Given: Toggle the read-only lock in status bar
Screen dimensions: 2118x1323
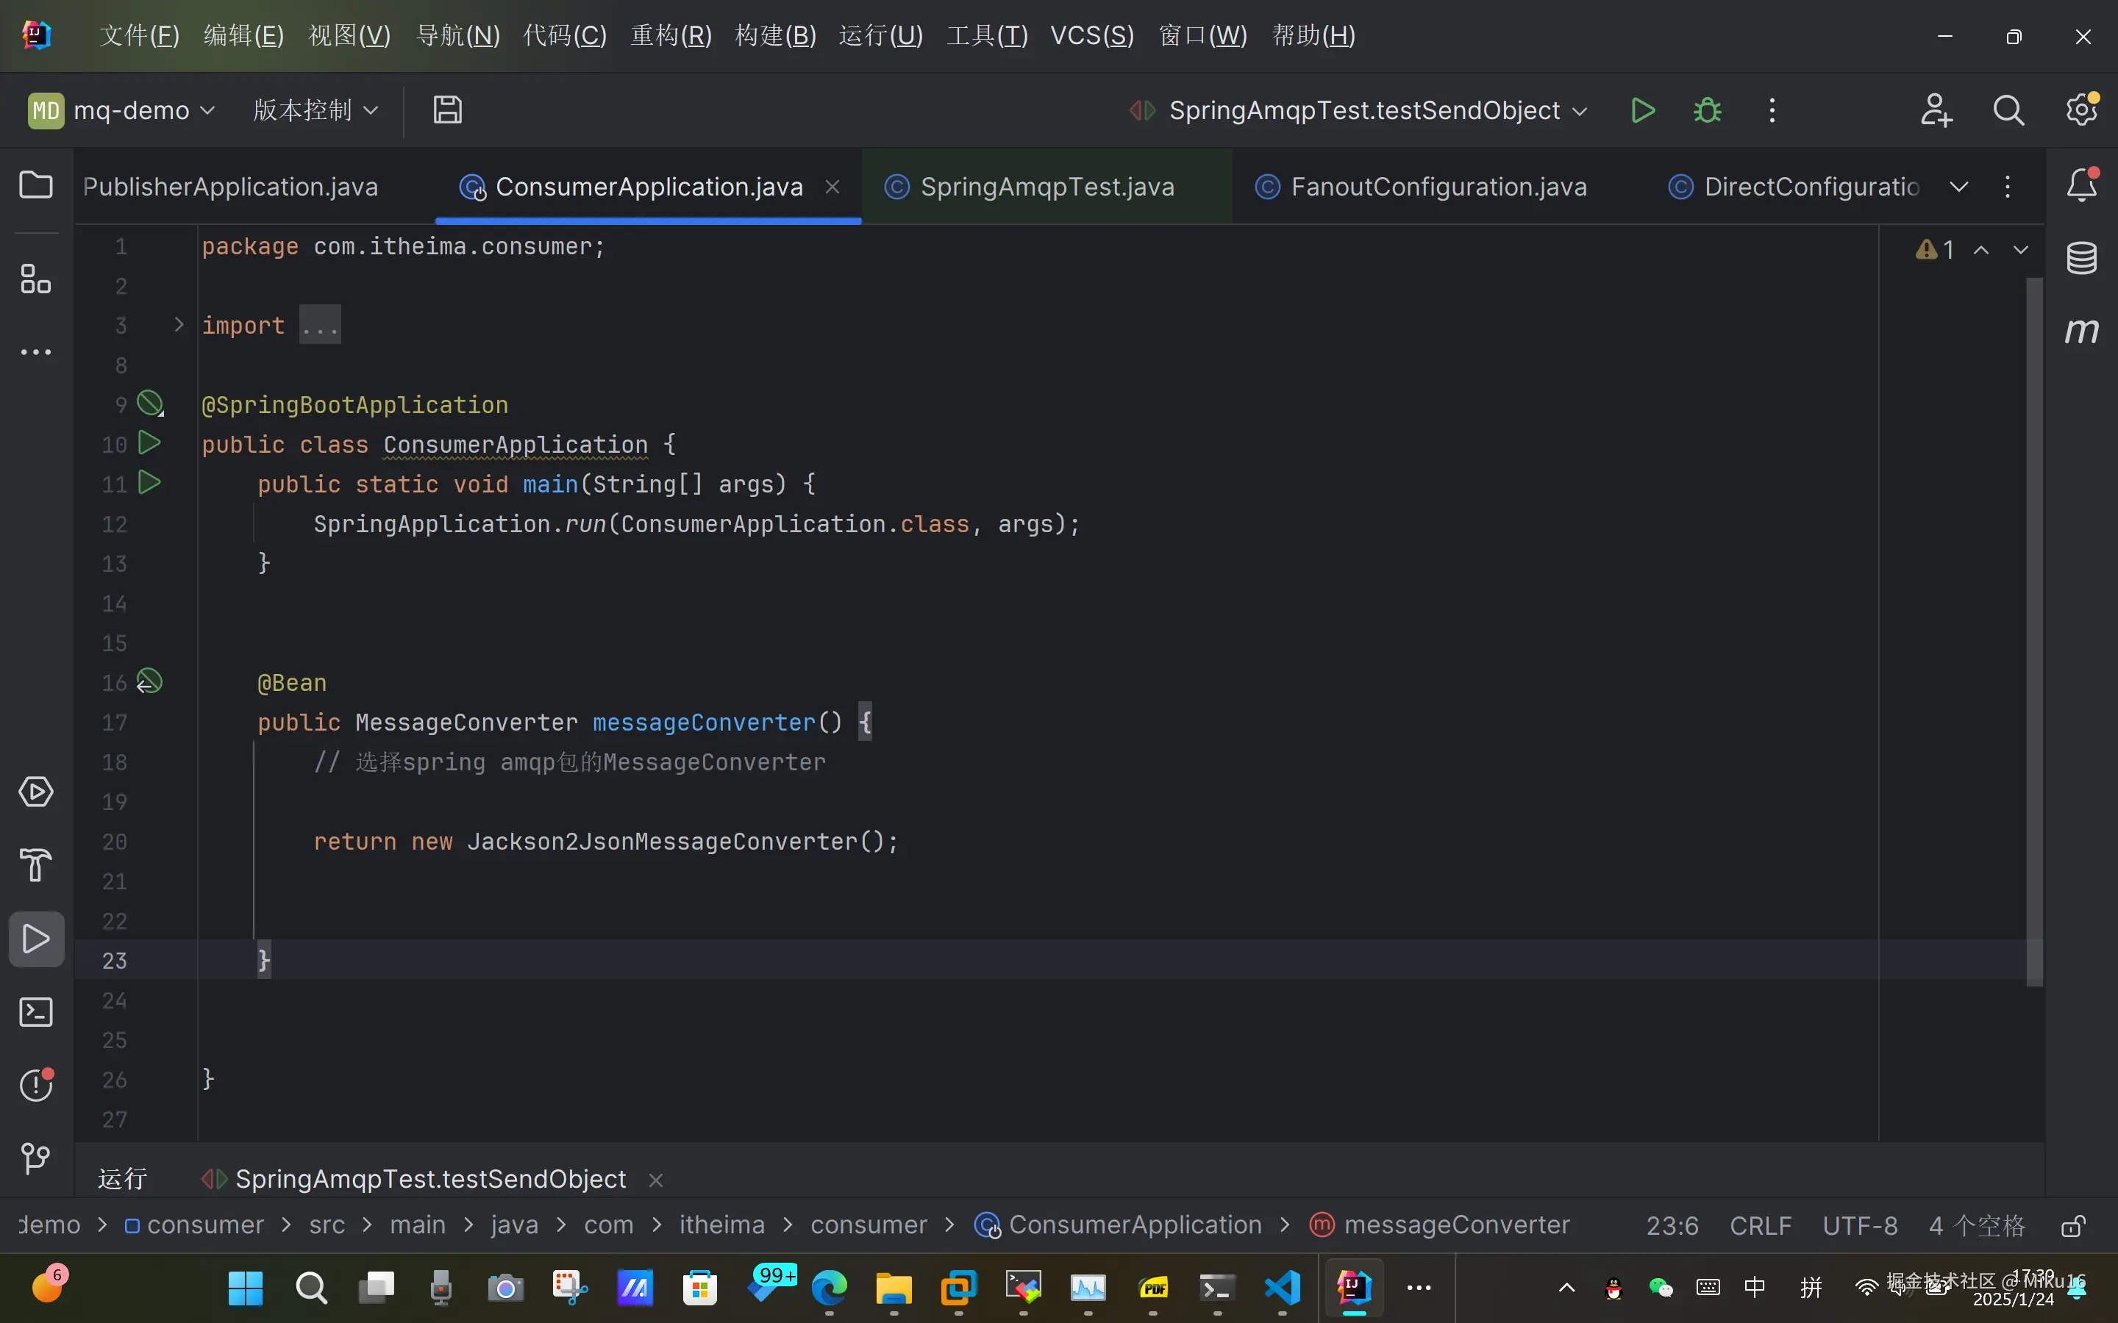Looking at the screenshot, I should [2072, 1226].
